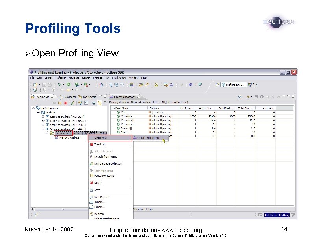
Task: Click the Run garbage collection icon in monitor toolbar
Action: [73, 103]
